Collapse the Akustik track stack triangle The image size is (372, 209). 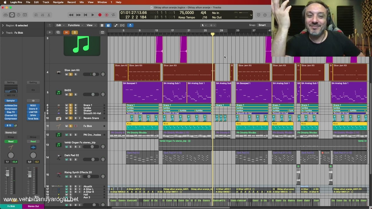click(53, 186)
